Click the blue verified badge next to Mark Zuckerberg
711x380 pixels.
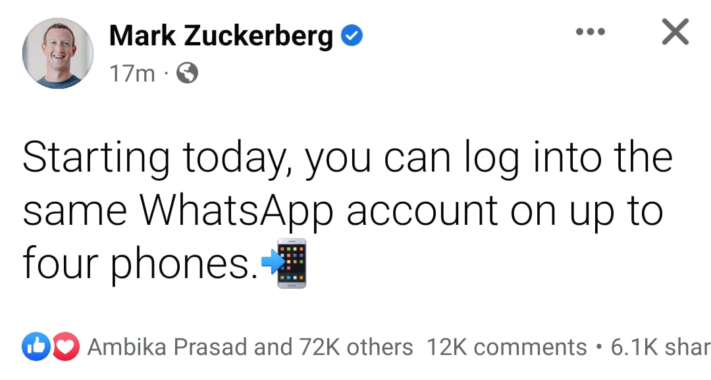pos(352,36)
